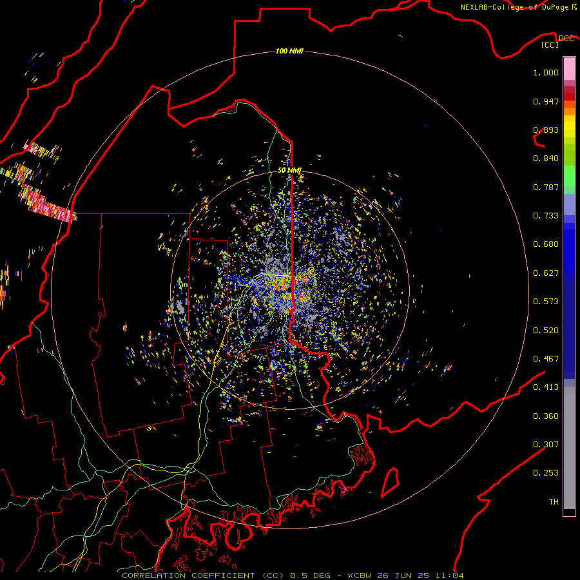This screenshot has width=580, height=580.
Task: Select the 0.733 legend value
Action: [x=546, y=216]
